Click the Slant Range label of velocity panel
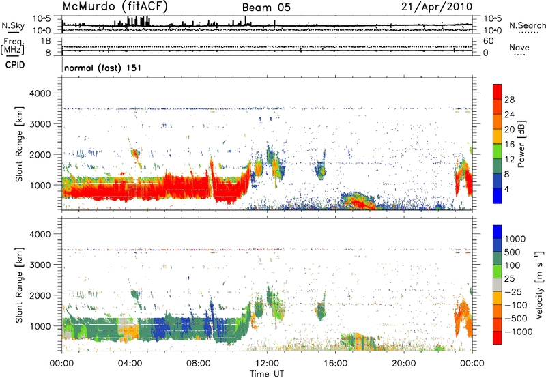The height and width of the screenshot is (378, 546). point(19,285)
